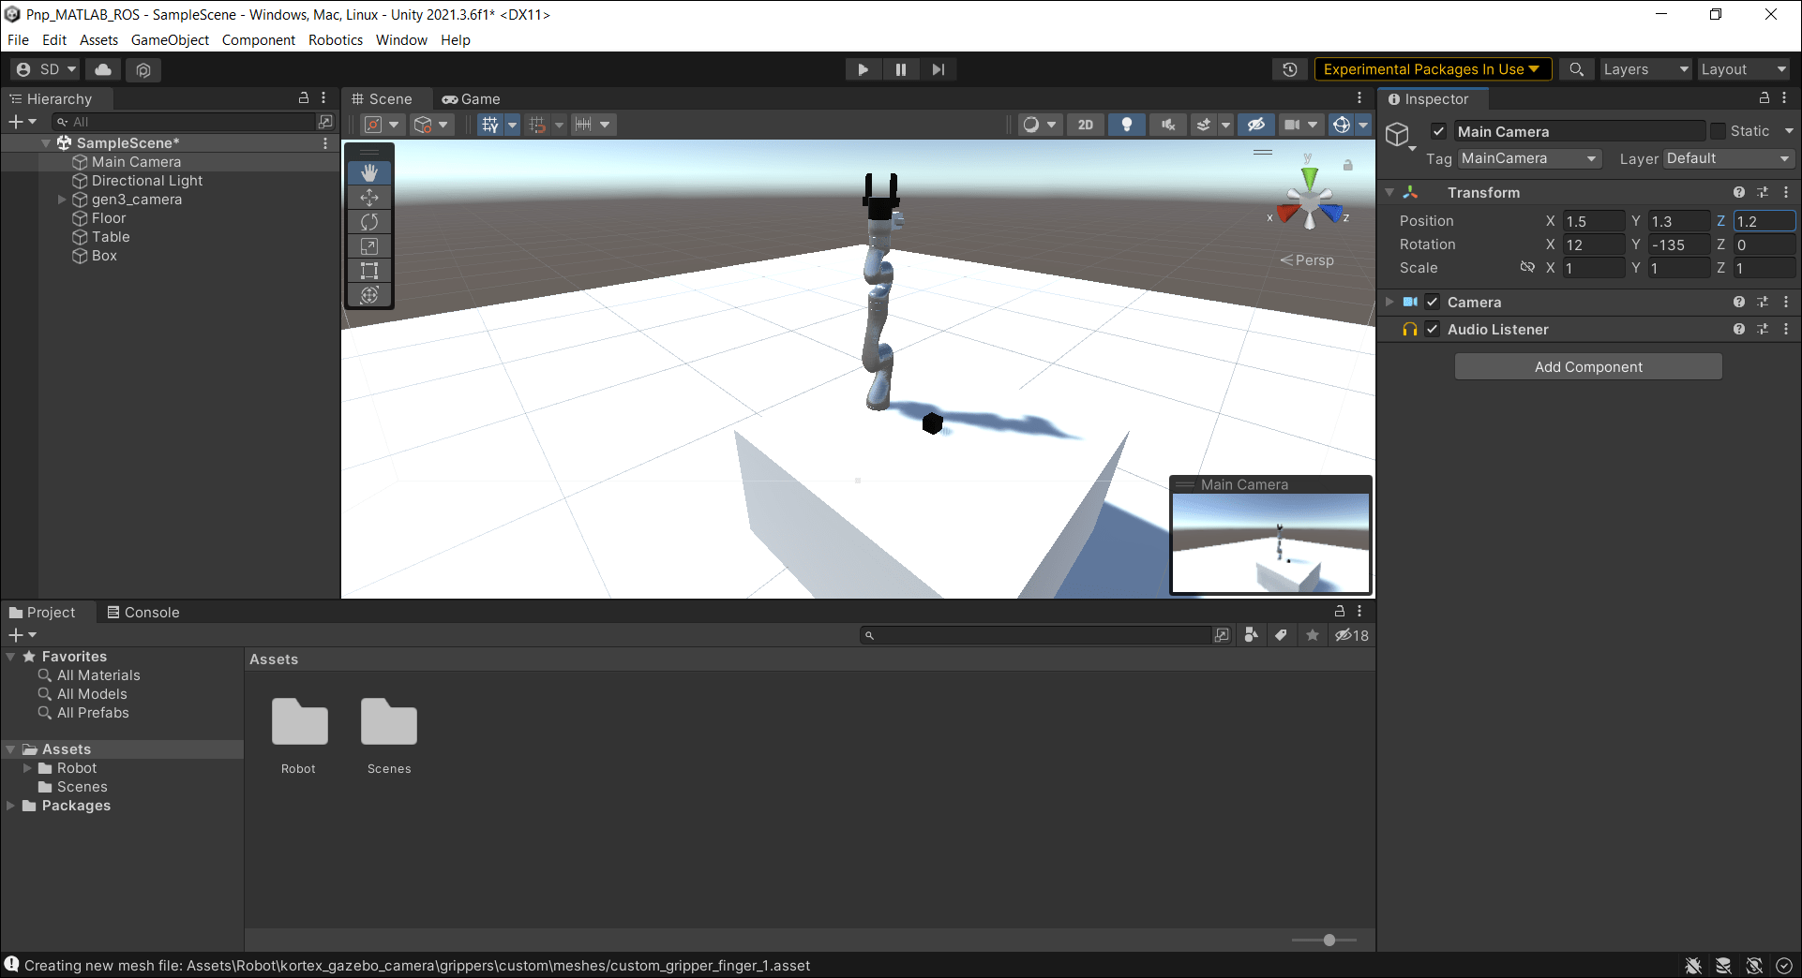This screenshot has width=1802, height=978.
Task: Click the Add Component button
Action: [x=1587, y=366]
